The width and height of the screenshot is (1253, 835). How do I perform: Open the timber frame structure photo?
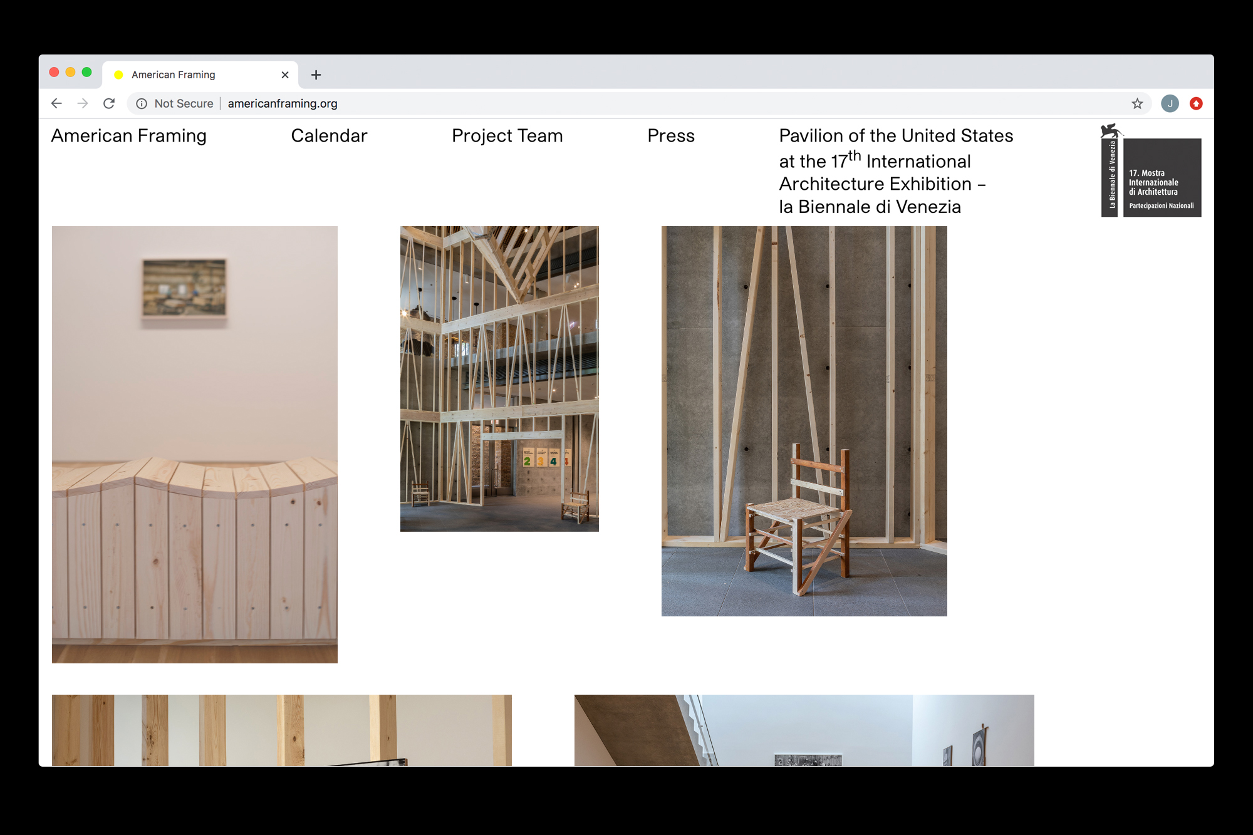(499, 378)
